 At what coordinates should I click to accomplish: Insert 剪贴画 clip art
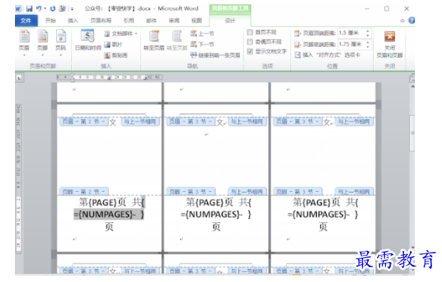[x=116, y=55]
